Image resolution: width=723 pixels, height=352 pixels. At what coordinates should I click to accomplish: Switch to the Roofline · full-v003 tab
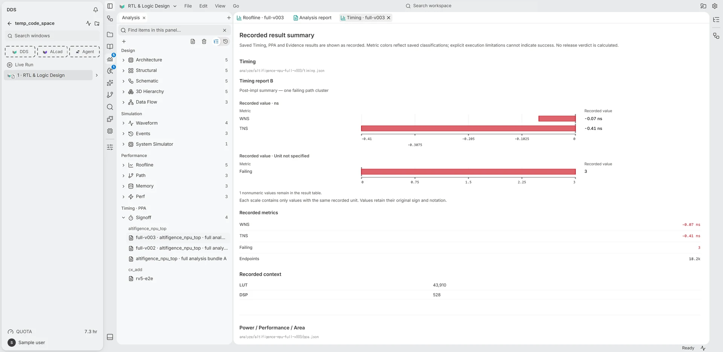coord(260,18)
